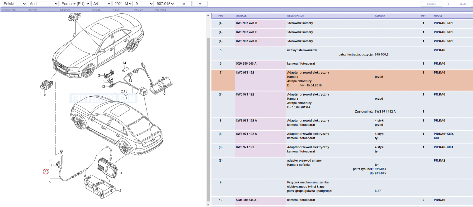The width and height of the screenshot is (473, 207).
Task: Click the previous picture arrow button
Action: click(184, 4)
